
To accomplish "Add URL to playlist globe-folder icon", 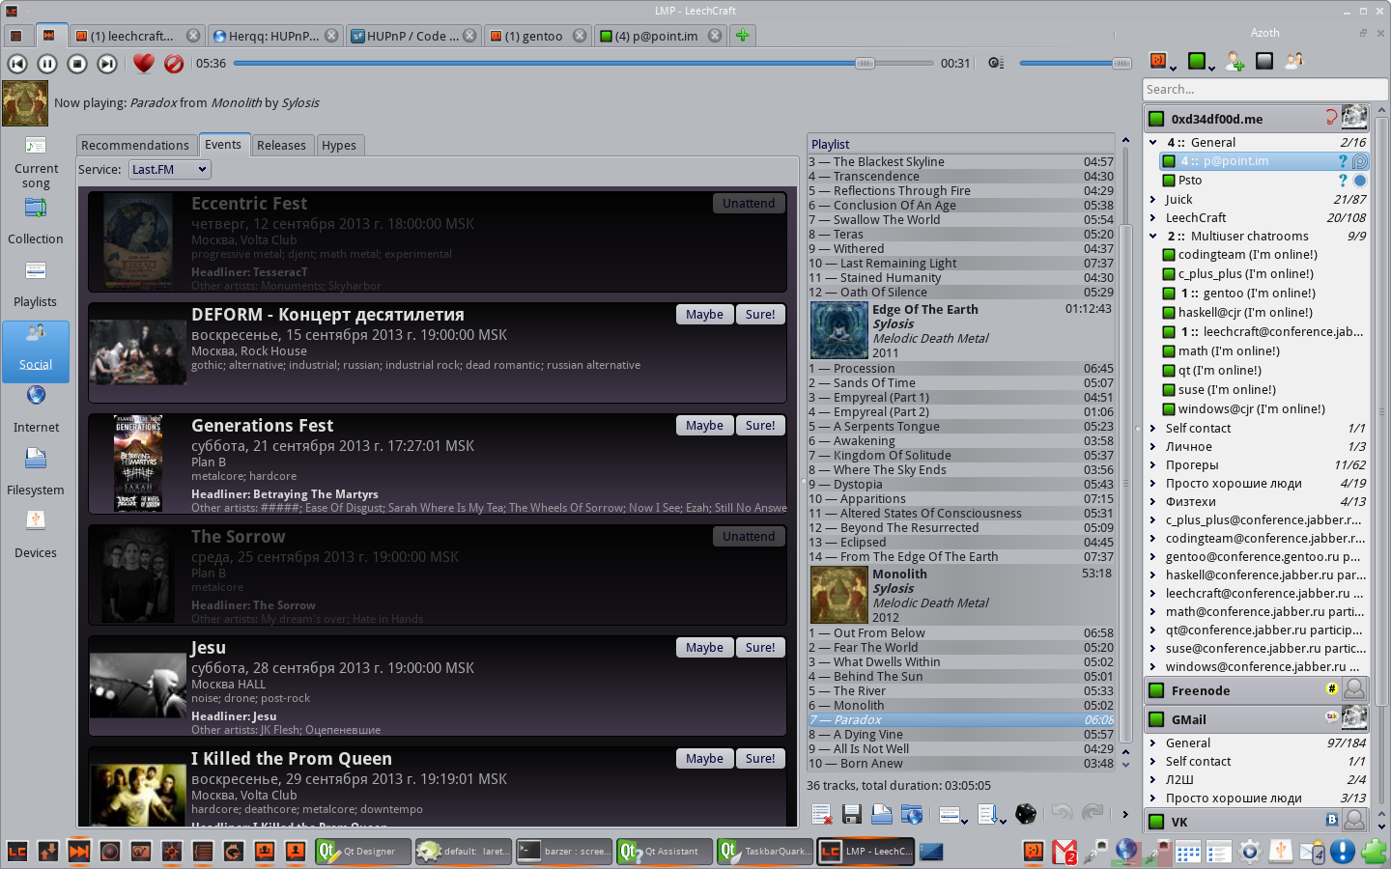I will [911, 815].
